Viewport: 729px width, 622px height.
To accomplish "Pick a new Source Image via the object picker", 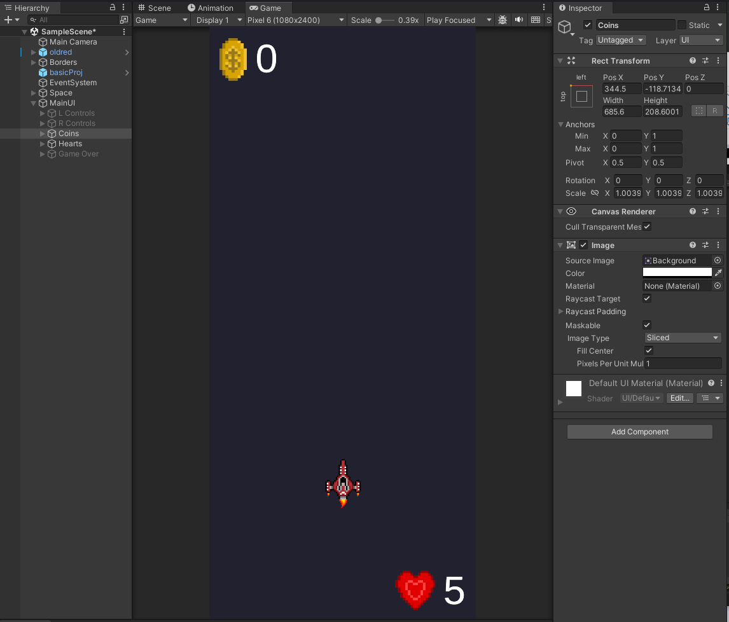I will pyautogui.click(x=718, y=260).
